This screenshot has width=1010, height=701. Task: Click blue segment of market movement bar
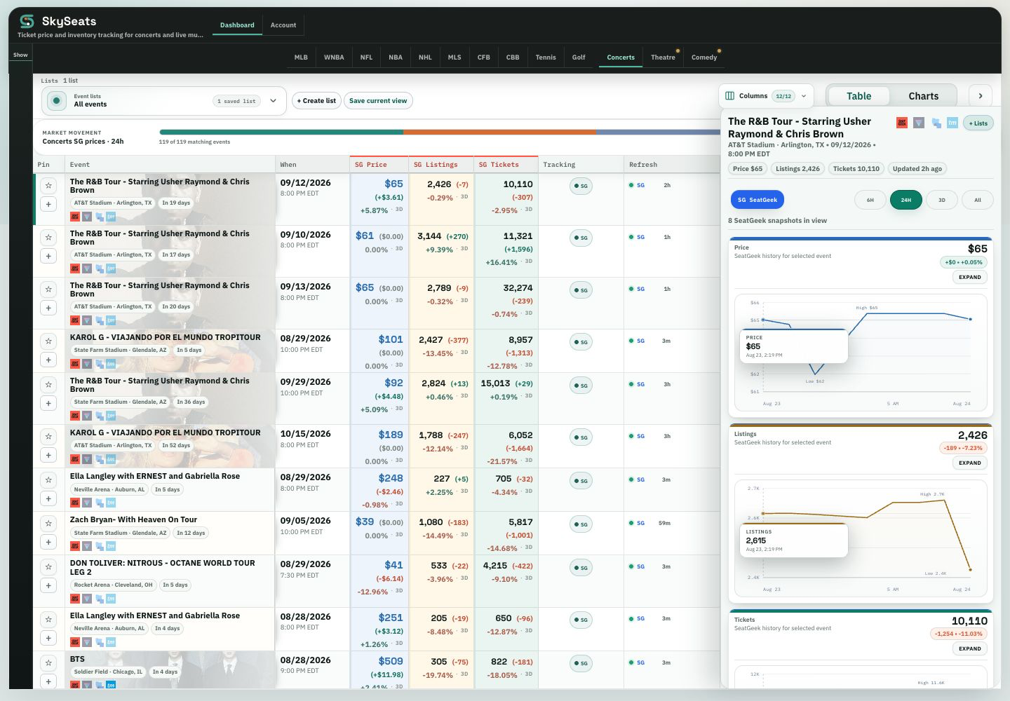pyautogui.click(x=658, y=132)
